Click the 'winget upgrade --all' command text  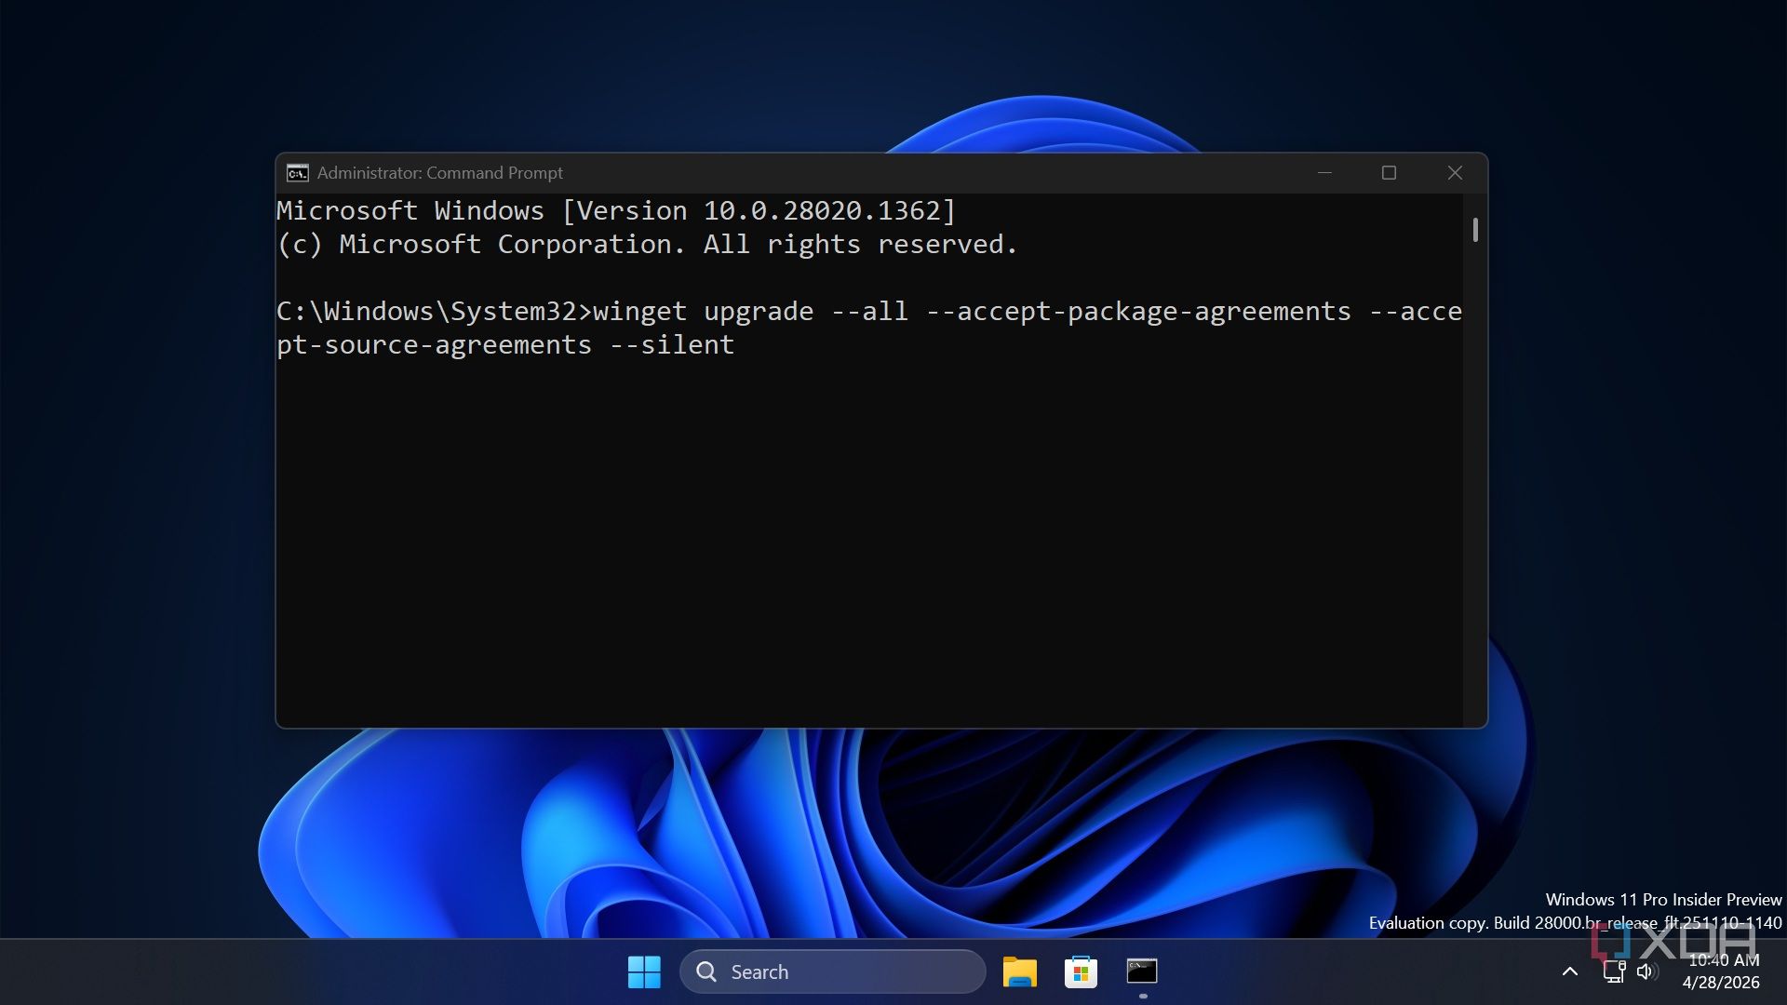[x=750, y=312]
